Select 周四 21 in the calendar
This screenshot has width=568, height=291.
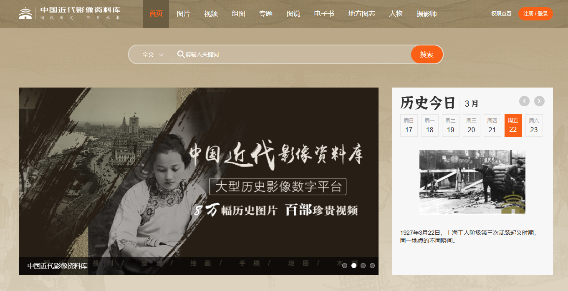point(492,125)
